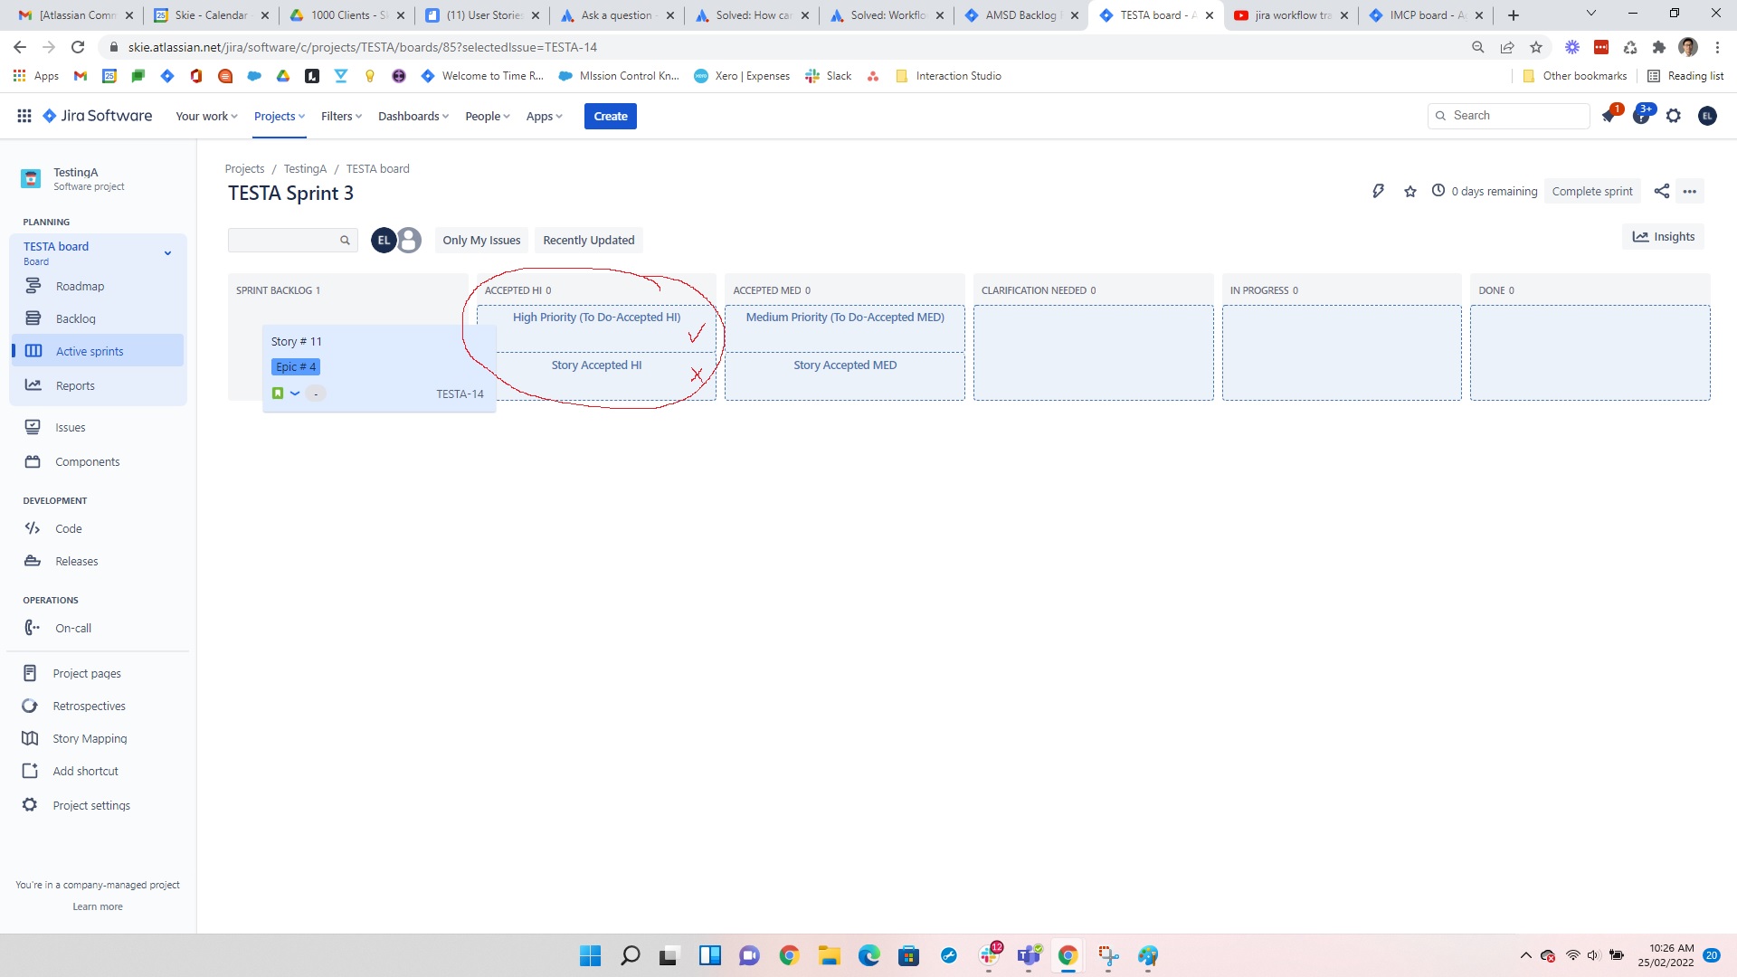This screenshot has width=1737, height=977.
Task: Open Microsoft Teams from taskbar
Action: tap(1030, 955)
